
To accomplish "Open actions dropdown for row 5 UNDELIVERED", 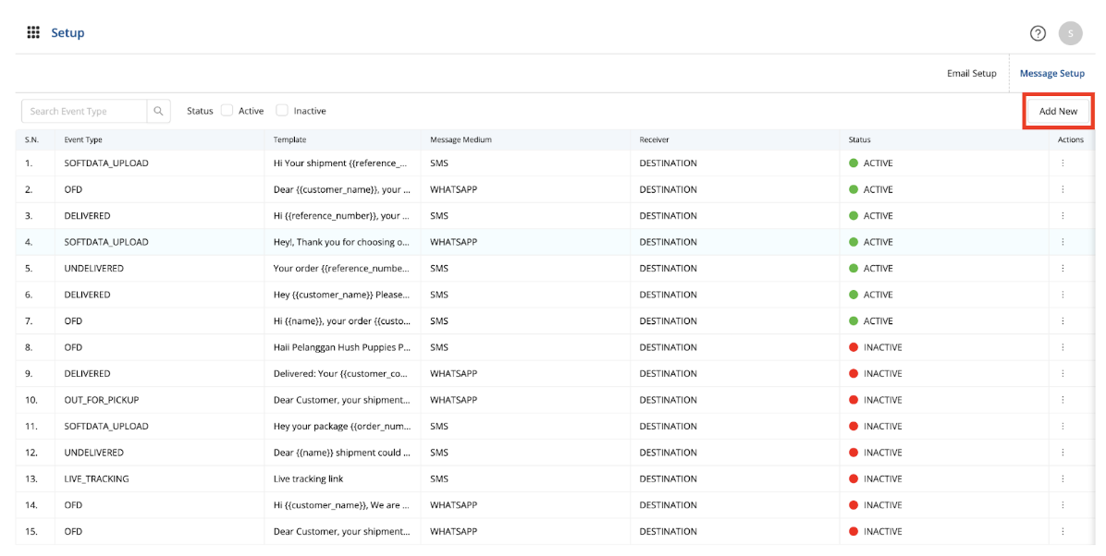I will 1063,269.
